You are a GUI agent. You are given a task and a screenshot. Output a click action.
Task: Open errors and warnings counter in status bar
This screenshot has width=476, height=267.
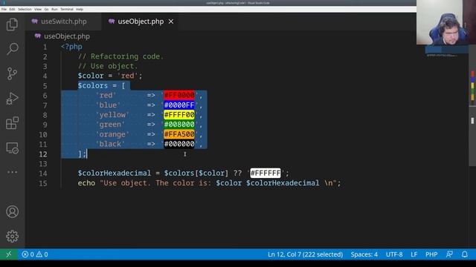(x=35, y=254)
